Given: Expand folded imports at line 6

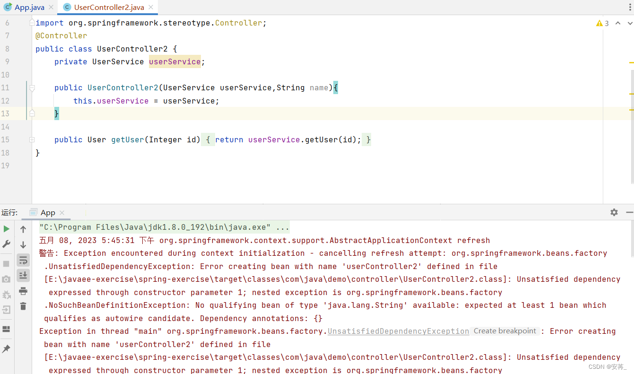Looking at the screenshot, I should 32,23.
